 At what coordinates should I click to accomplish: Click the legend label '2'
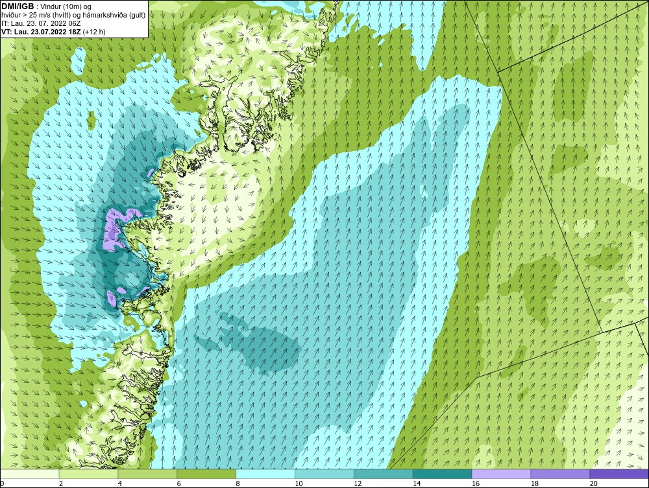(61, 483)
